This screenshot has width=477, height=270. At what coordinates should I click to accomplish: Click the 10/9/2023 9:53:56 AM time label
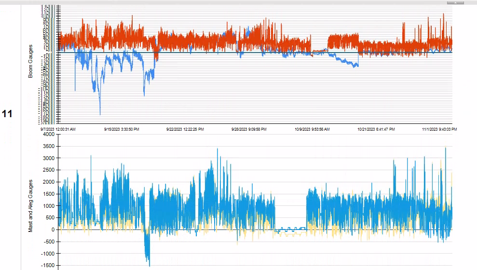point(312,129)
